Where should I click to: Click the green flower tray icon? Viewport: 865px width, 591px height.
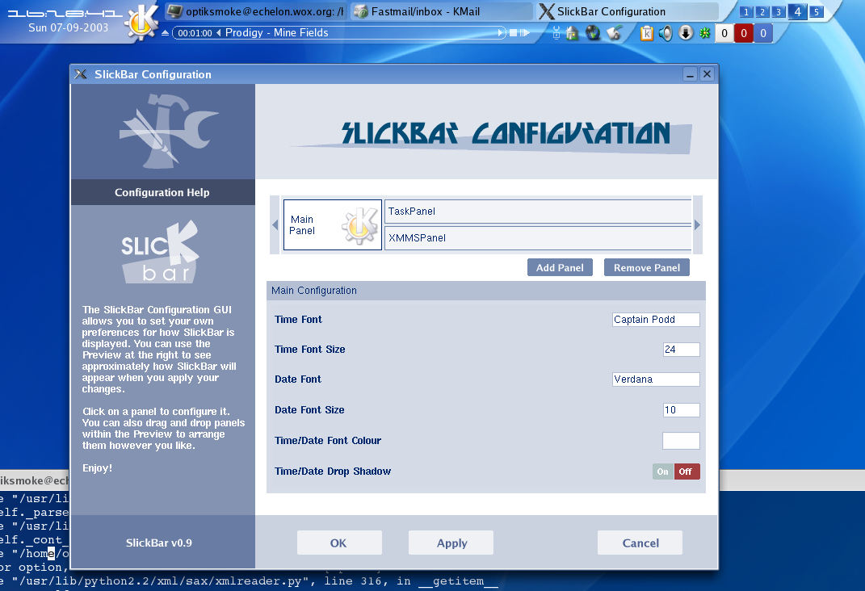tap(704, 33)
